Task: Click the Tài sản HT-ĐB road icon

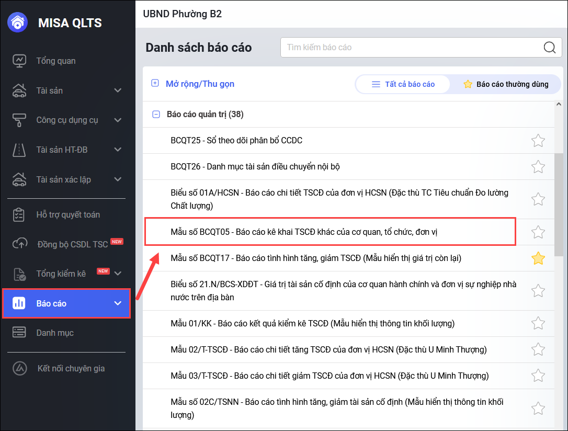Action: [x=19, y=150]
